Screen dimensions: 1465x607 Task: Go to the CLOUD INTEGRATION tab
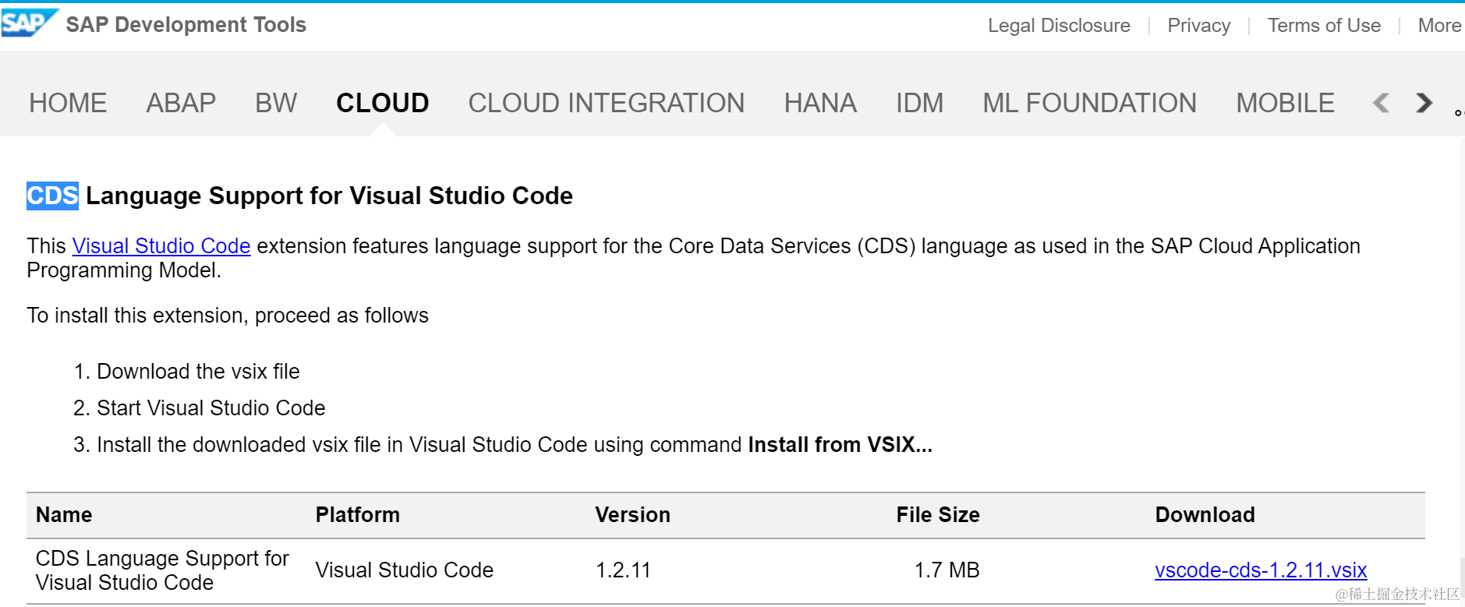click(606, 103)
